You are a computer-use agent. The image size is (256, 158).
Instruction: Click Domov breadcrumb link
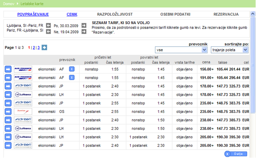click(x=9, y=4)
